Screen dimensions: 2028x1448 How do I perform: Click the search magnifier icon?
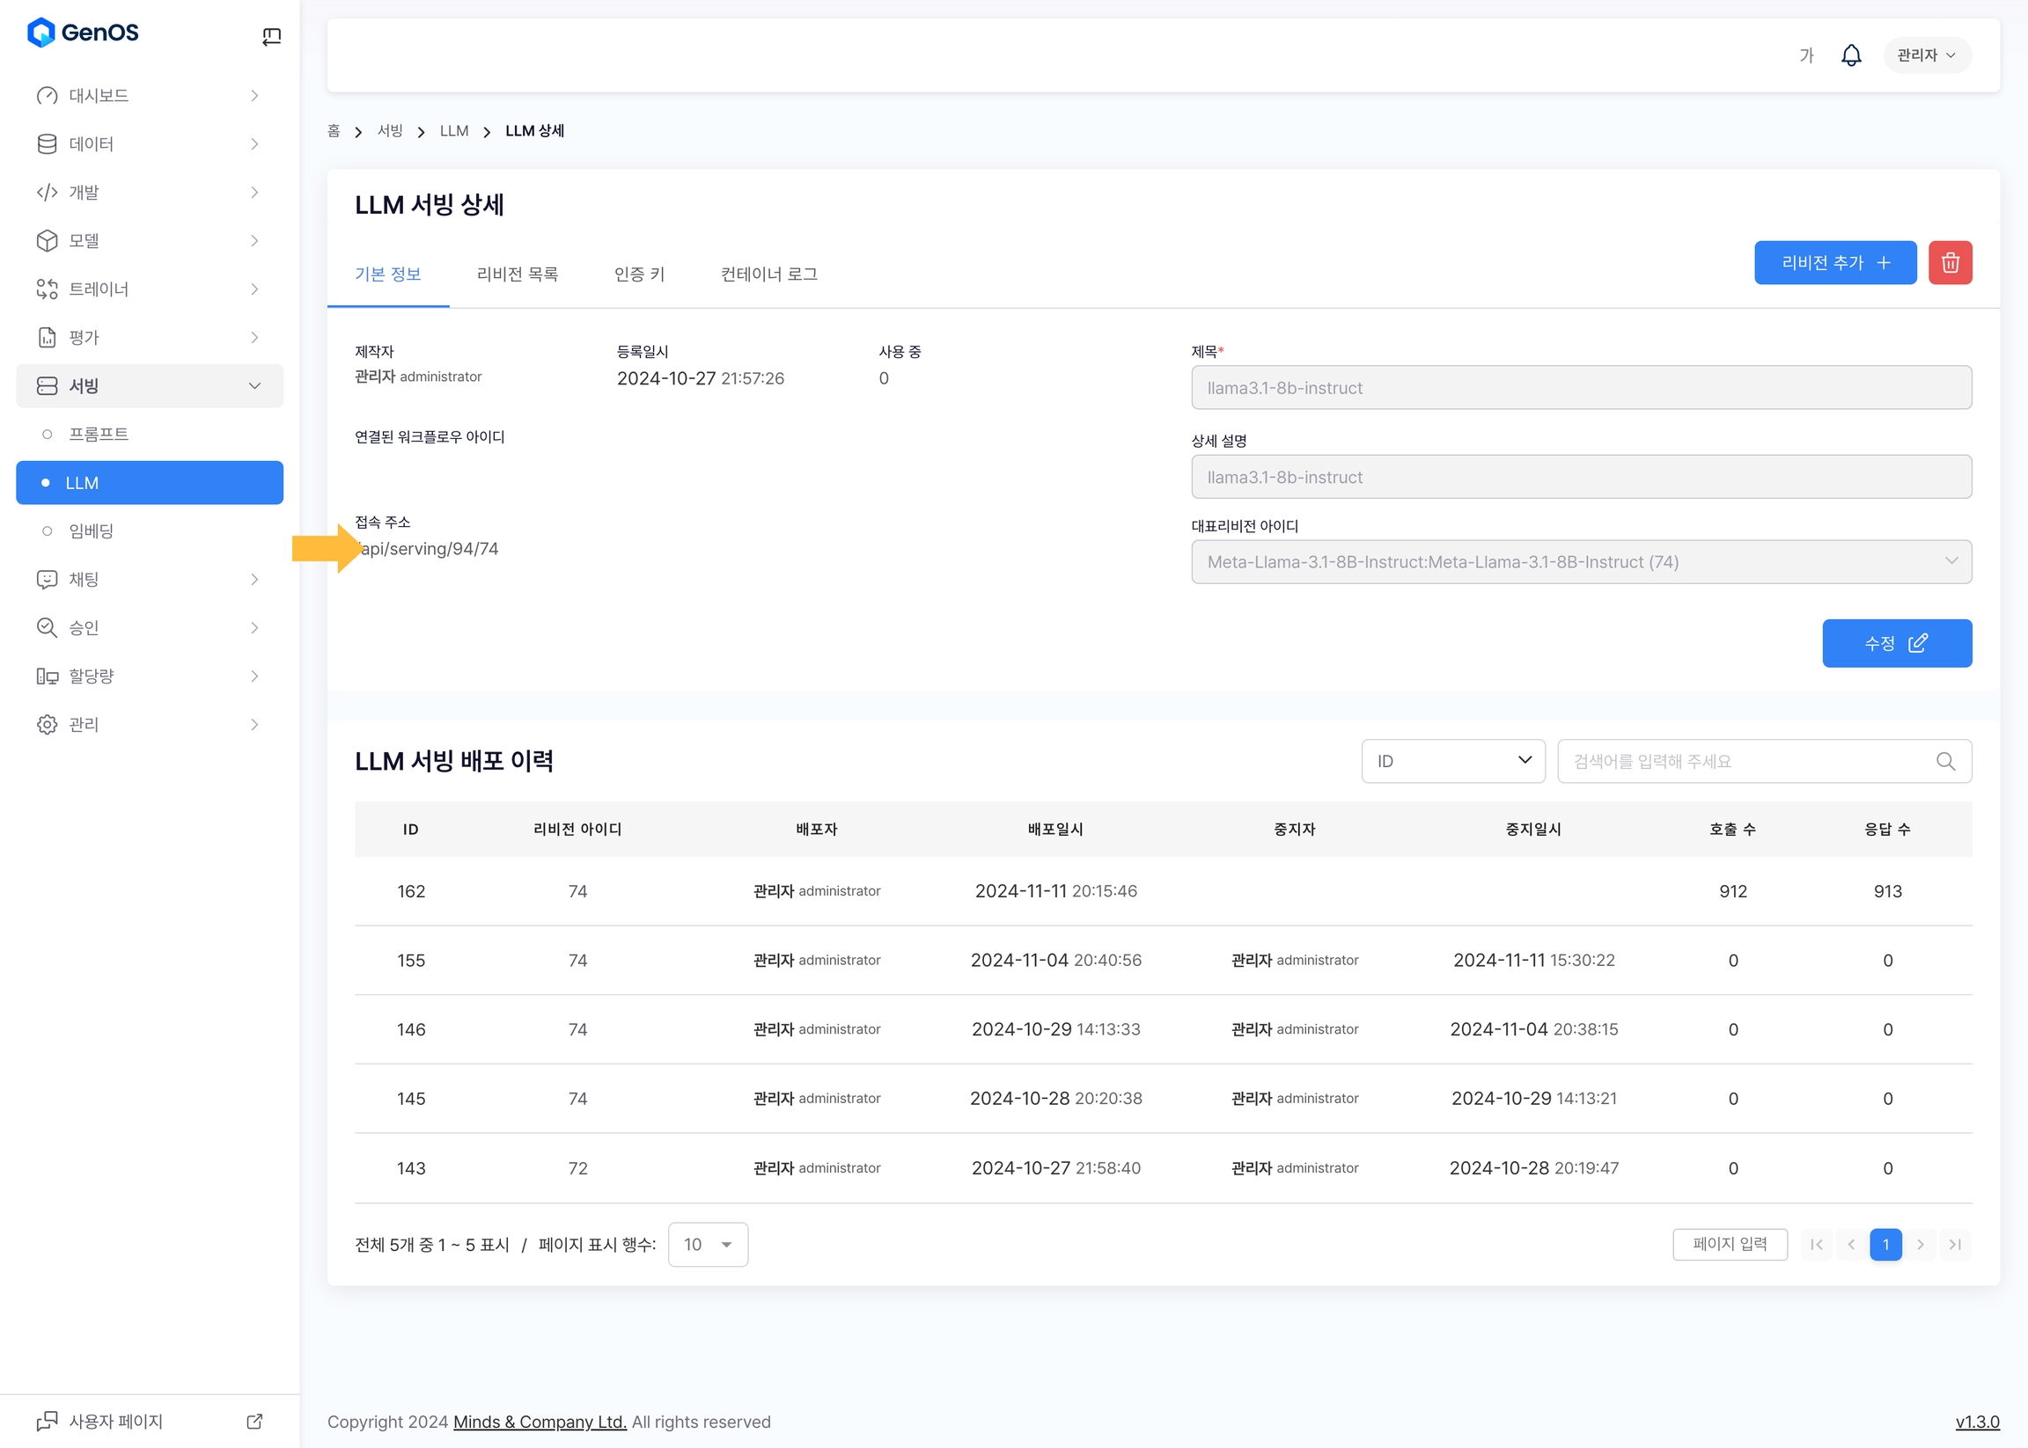point(1945,761)
